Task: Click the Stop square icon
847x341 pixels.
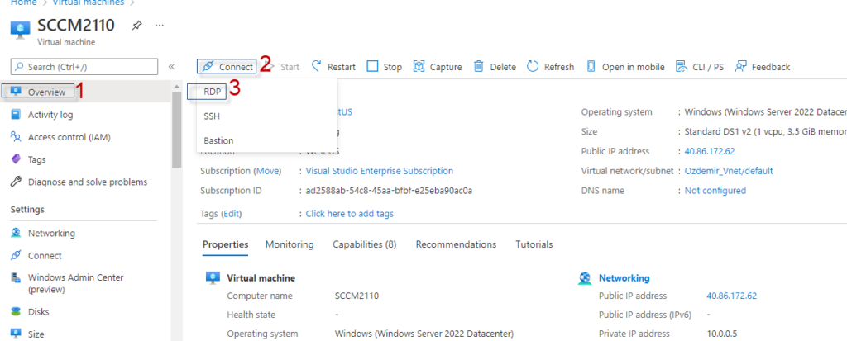Action: click(x=372, y=66)
